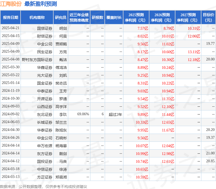This screenshot has height=189, width=216.
Task: Click the 12.06亿 forecast value
Action: point(194,36)
